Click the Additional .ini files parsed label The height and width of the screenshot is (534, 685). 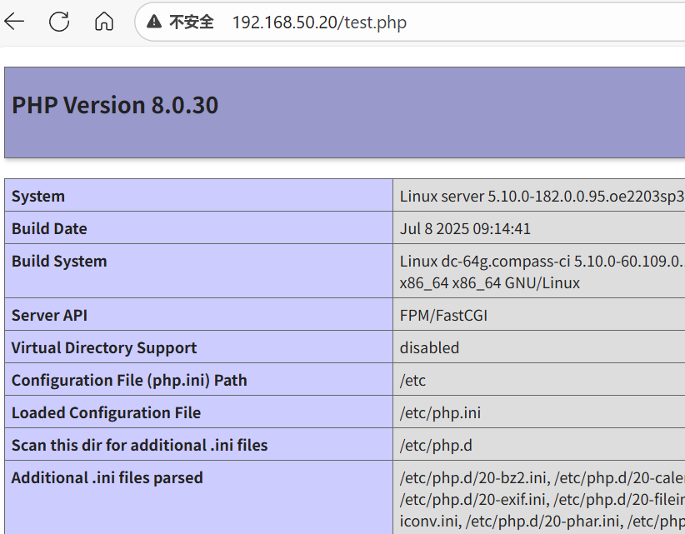pos(107,478)
